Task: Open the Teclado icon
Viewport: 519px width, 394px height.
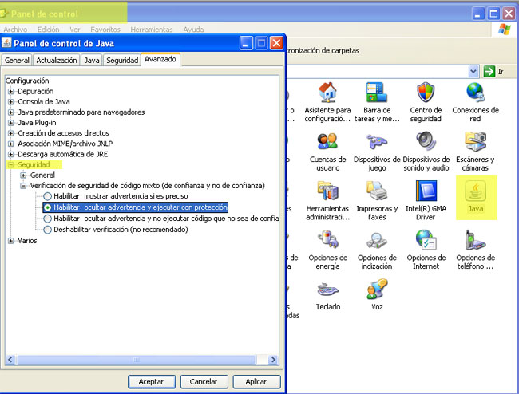Action: click(327, 290)
